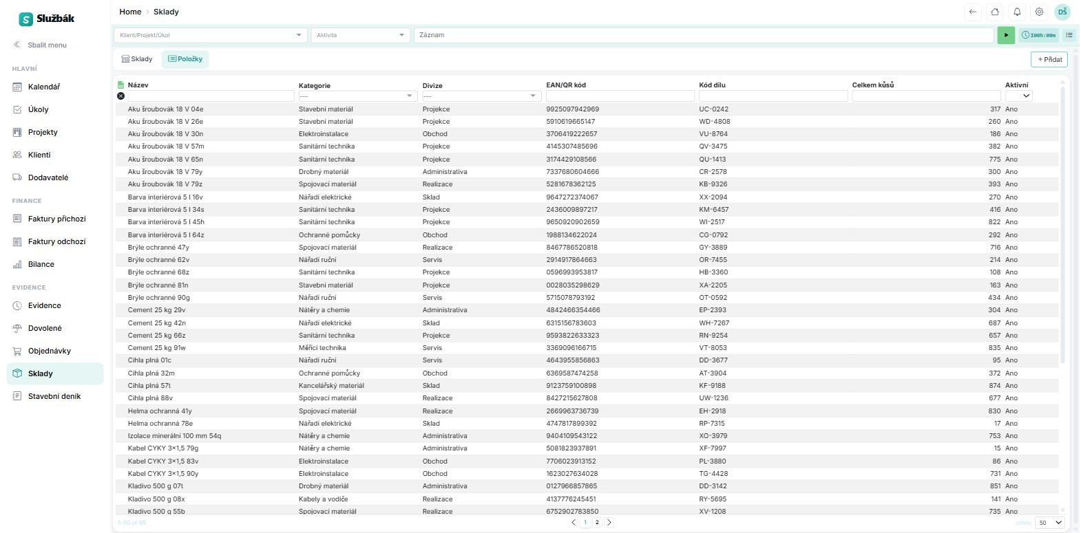Open Faktury příchozí in sidebar
This screenshot has height=533, width=1081.
click(x=55, y=219)
